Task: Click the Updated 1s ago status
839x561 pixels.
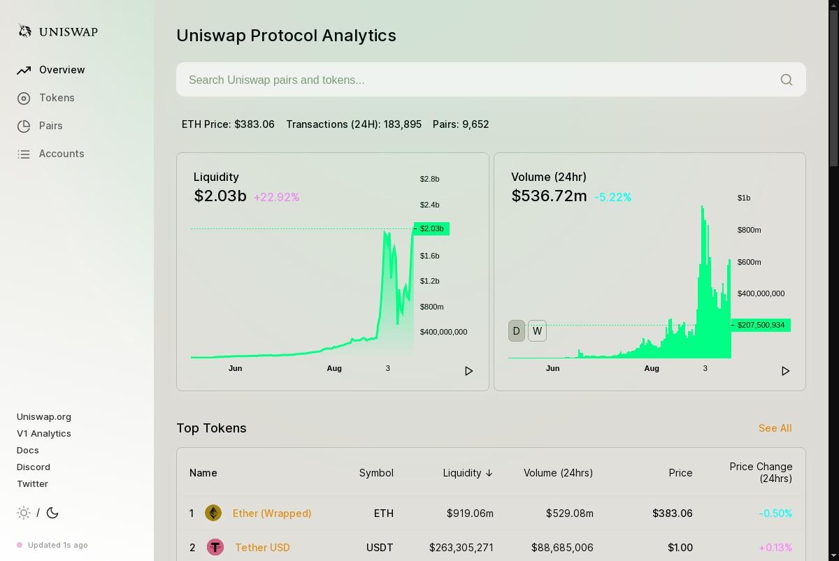Action: pos(52,545)
